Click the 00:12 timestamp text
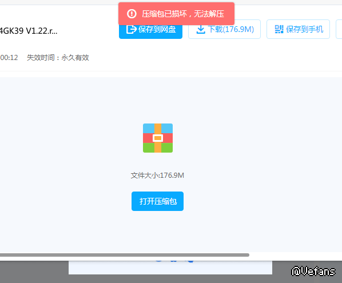342x283 pixels. pyautogui.click(x=9, y=58)
